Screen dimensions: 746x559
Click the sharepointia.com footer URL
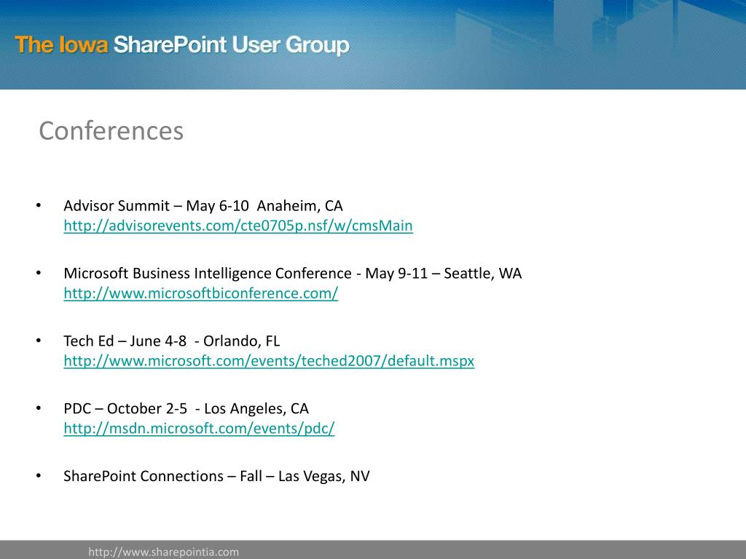point(163,552)
